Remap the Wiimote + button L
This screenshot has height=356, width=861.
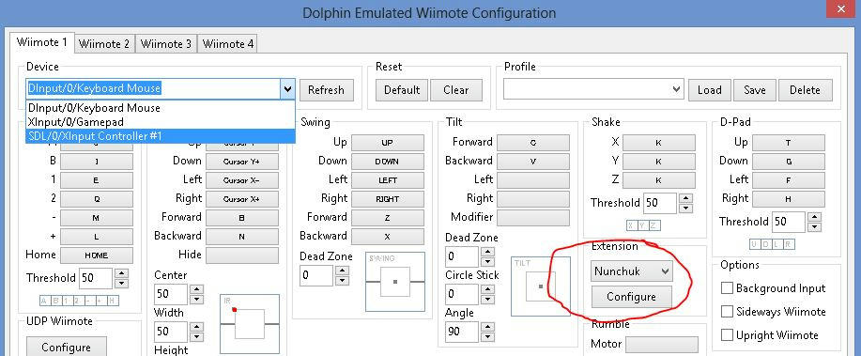[97, 236]
